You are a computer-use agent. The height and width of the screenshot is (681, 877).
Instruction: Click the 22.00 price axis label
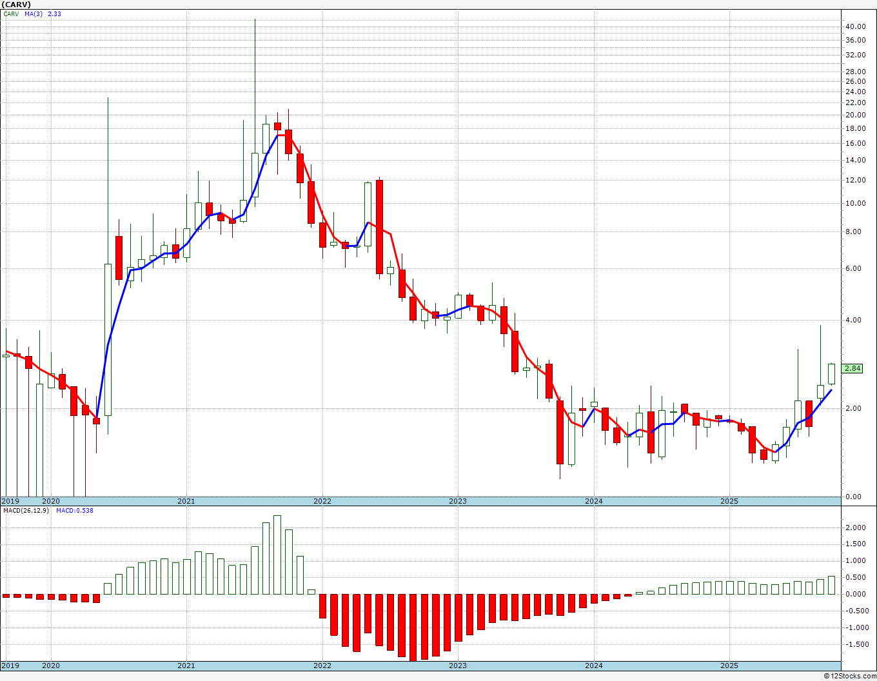(855, 103)
